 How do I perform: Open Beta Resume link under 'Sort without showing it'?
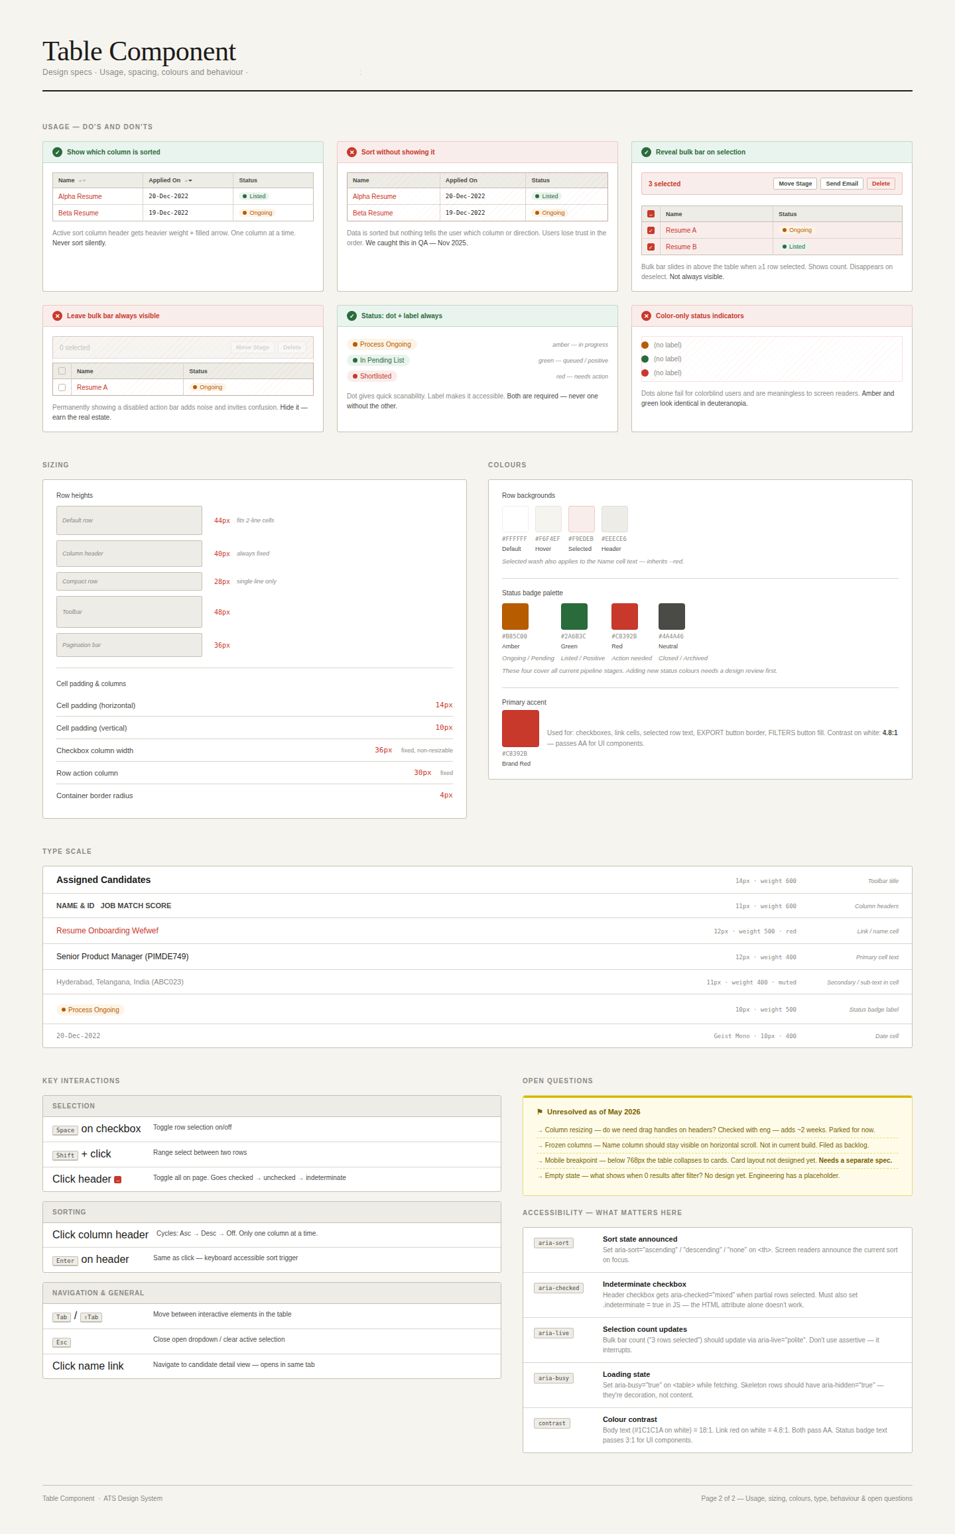pos(373,213)
